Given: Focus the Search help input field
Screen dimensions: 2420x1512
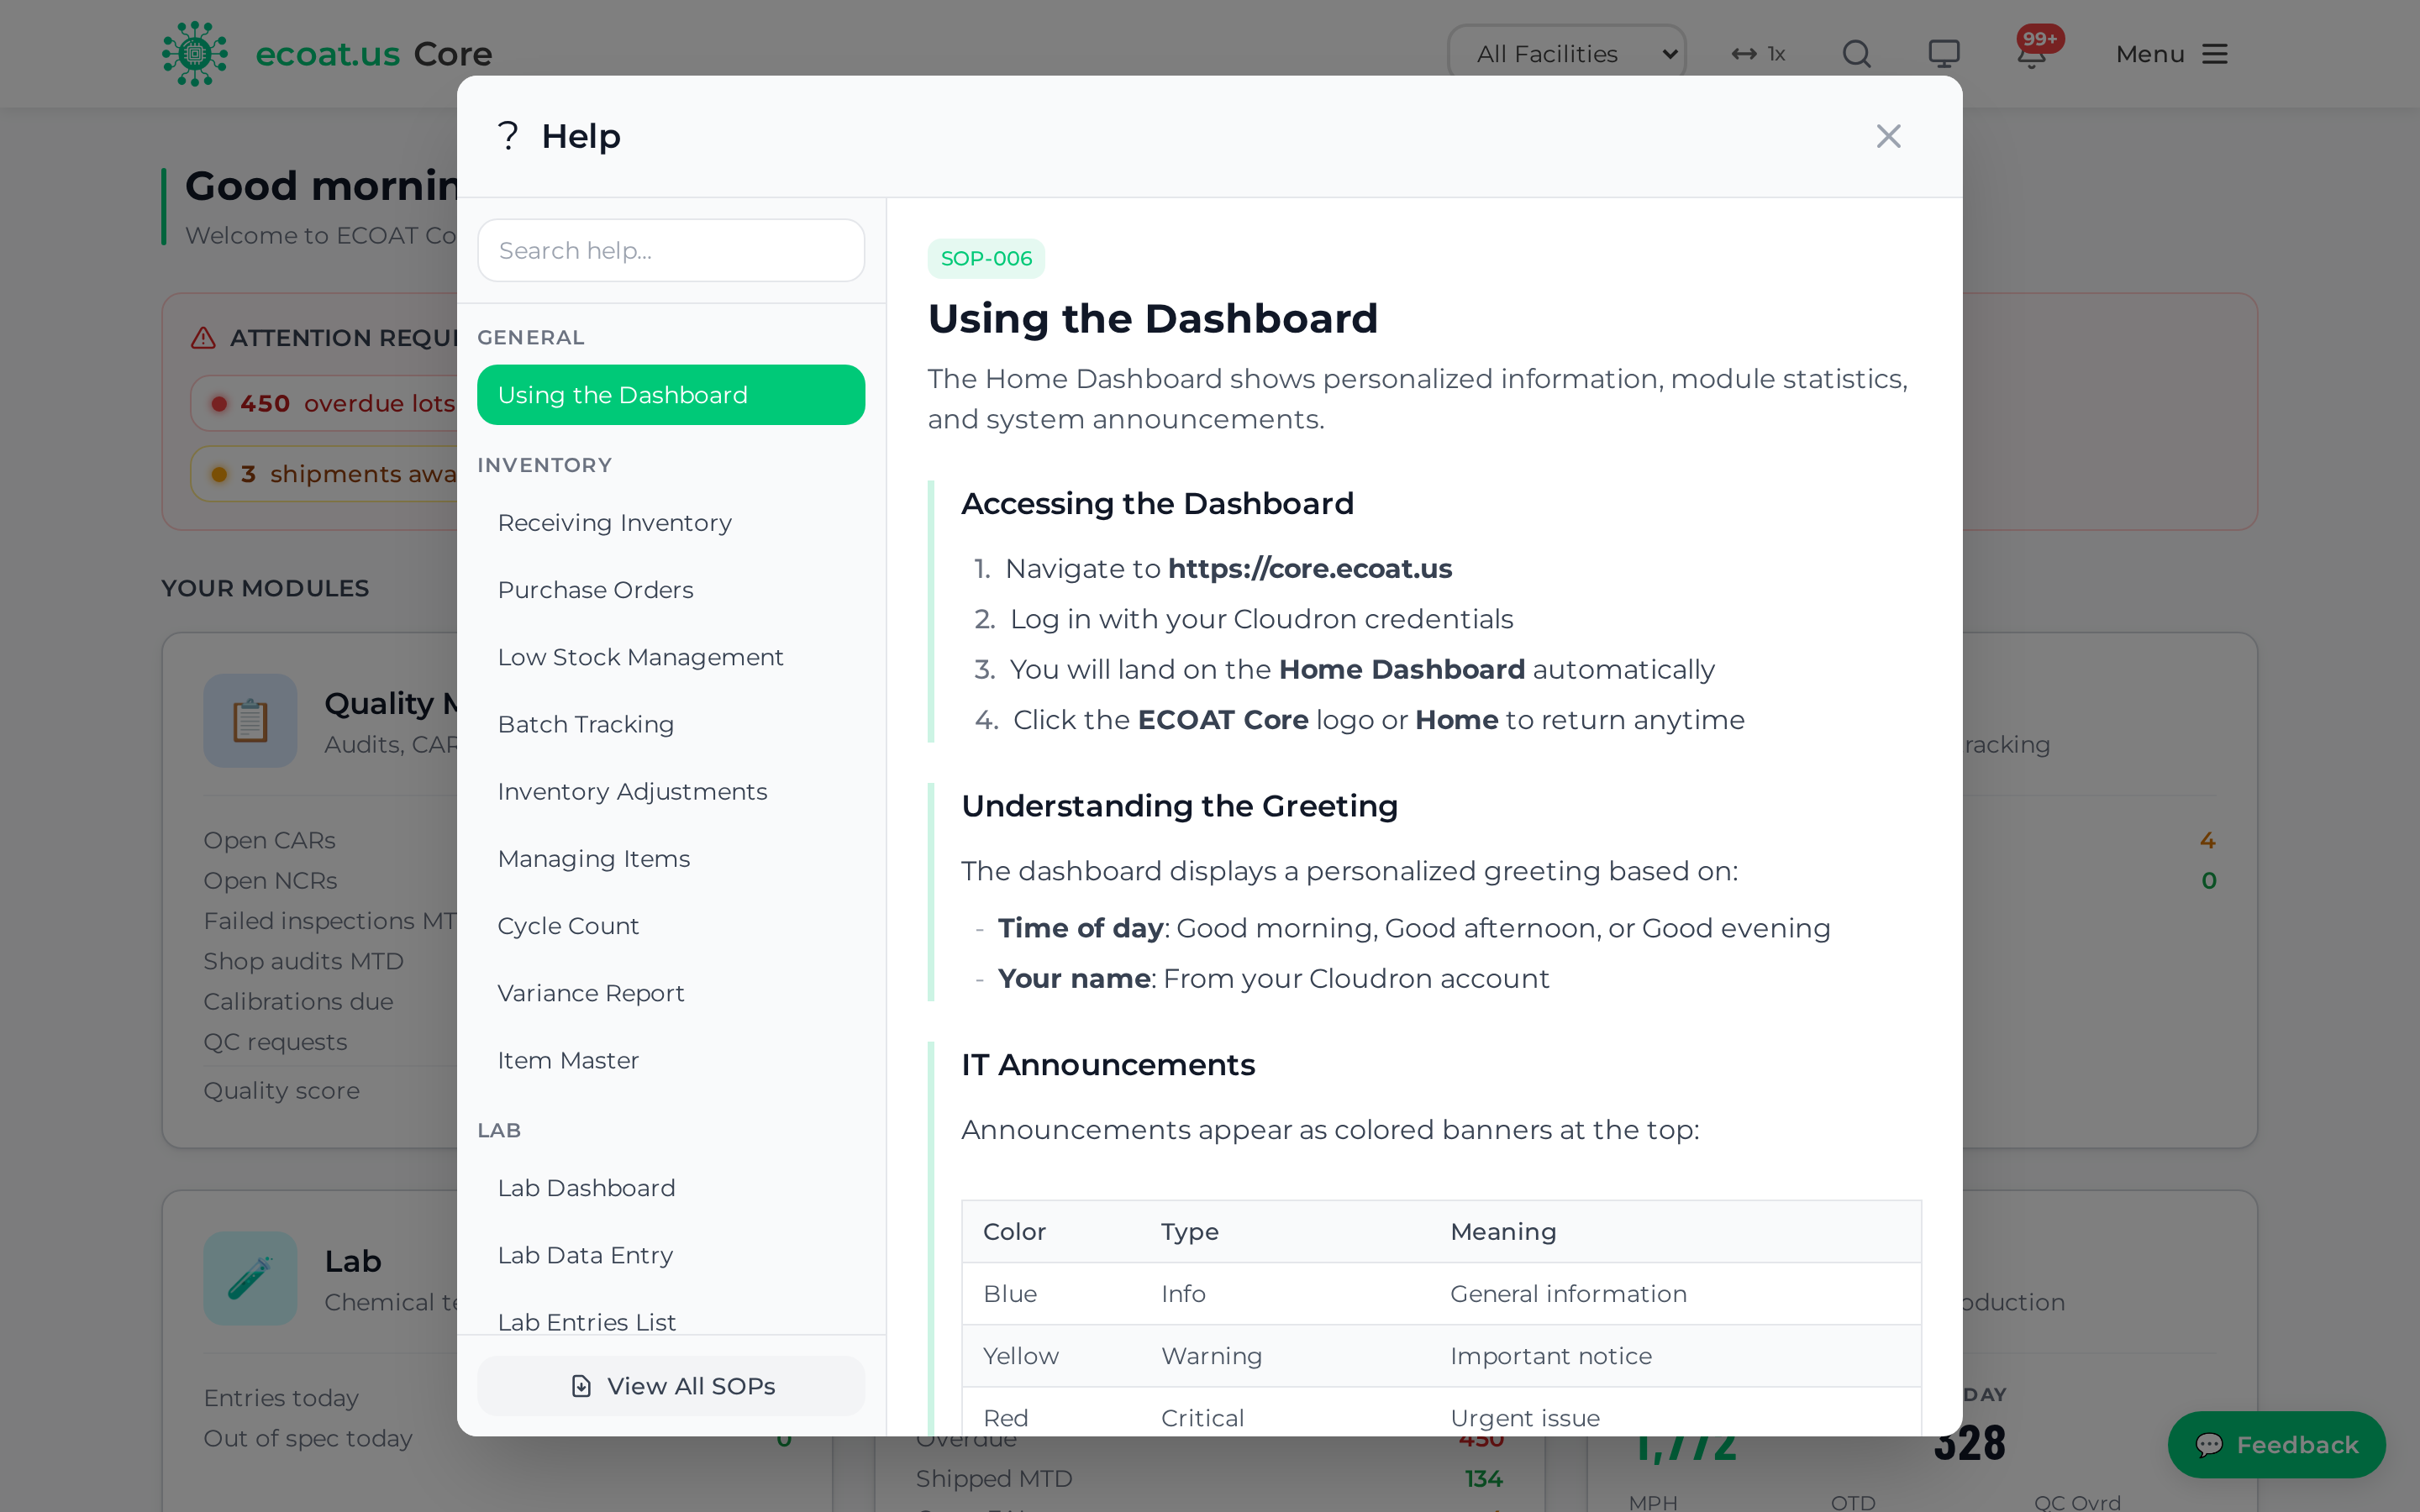Looking at the screenshot, I should [671, 250].
